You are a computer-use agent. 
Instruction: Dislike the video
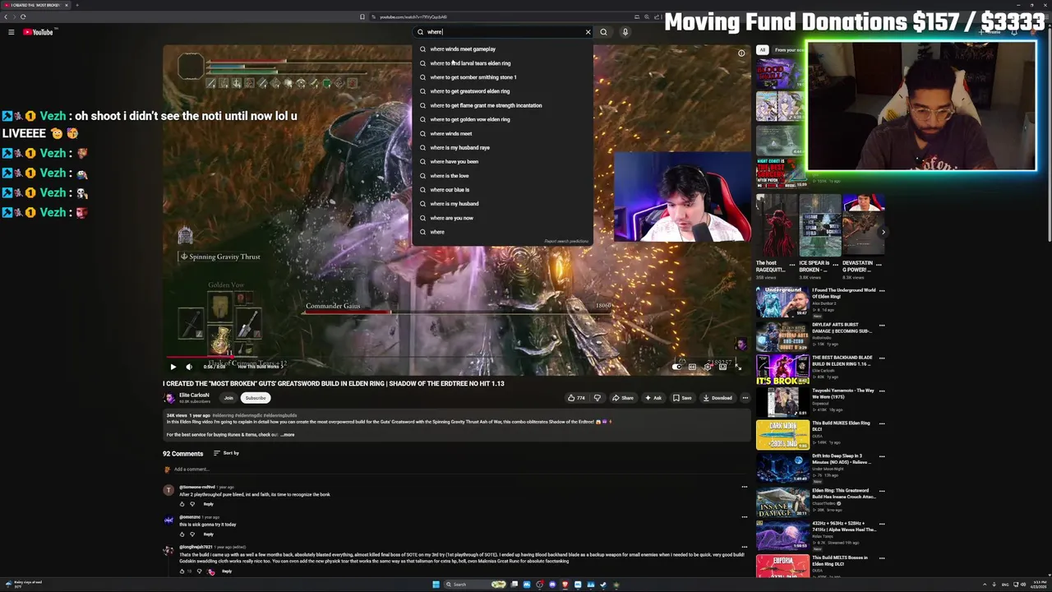coord(597,398)
